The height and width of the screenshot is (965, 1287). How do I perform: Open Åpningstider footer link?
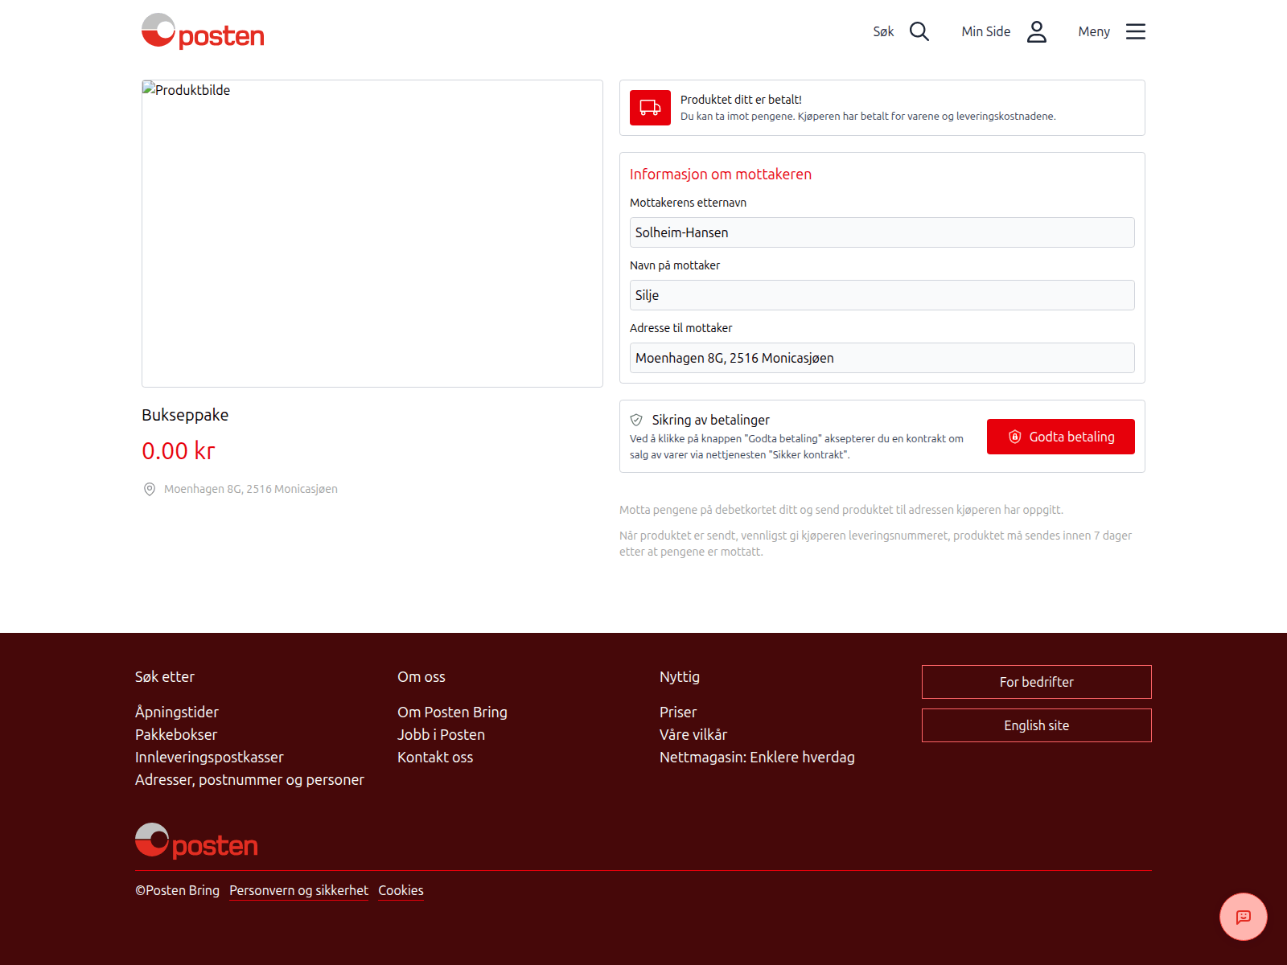tap(177, 712)
